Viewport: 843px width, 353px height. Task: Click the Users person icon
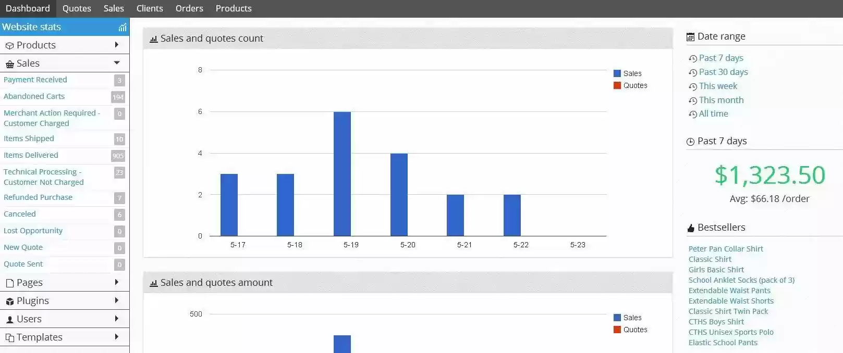[9, 320]
